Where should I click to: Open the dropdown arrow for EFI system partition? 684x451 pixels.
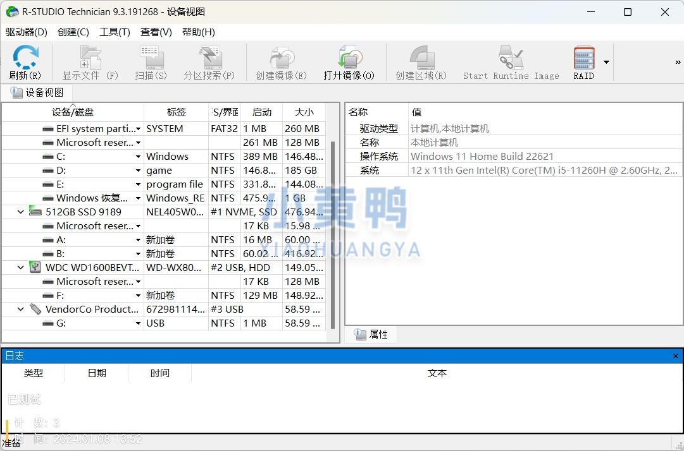pyautogui.click(x=138, y=129)
